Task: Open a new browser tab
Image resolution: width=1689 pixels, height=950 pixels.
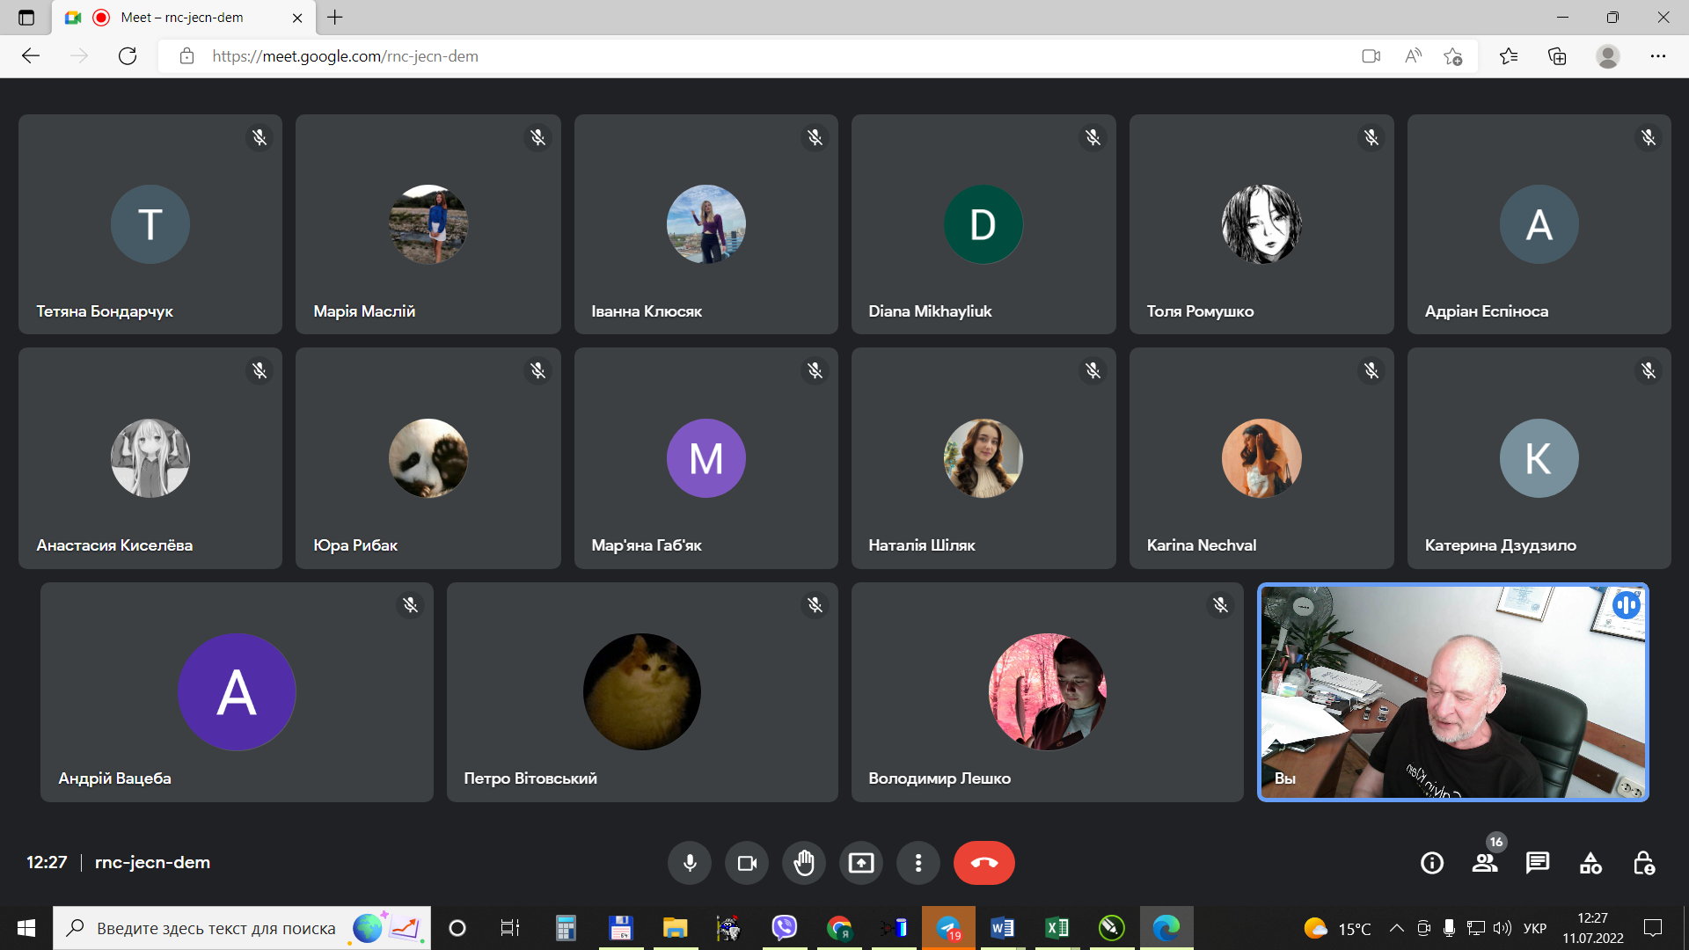Action: 335,18
